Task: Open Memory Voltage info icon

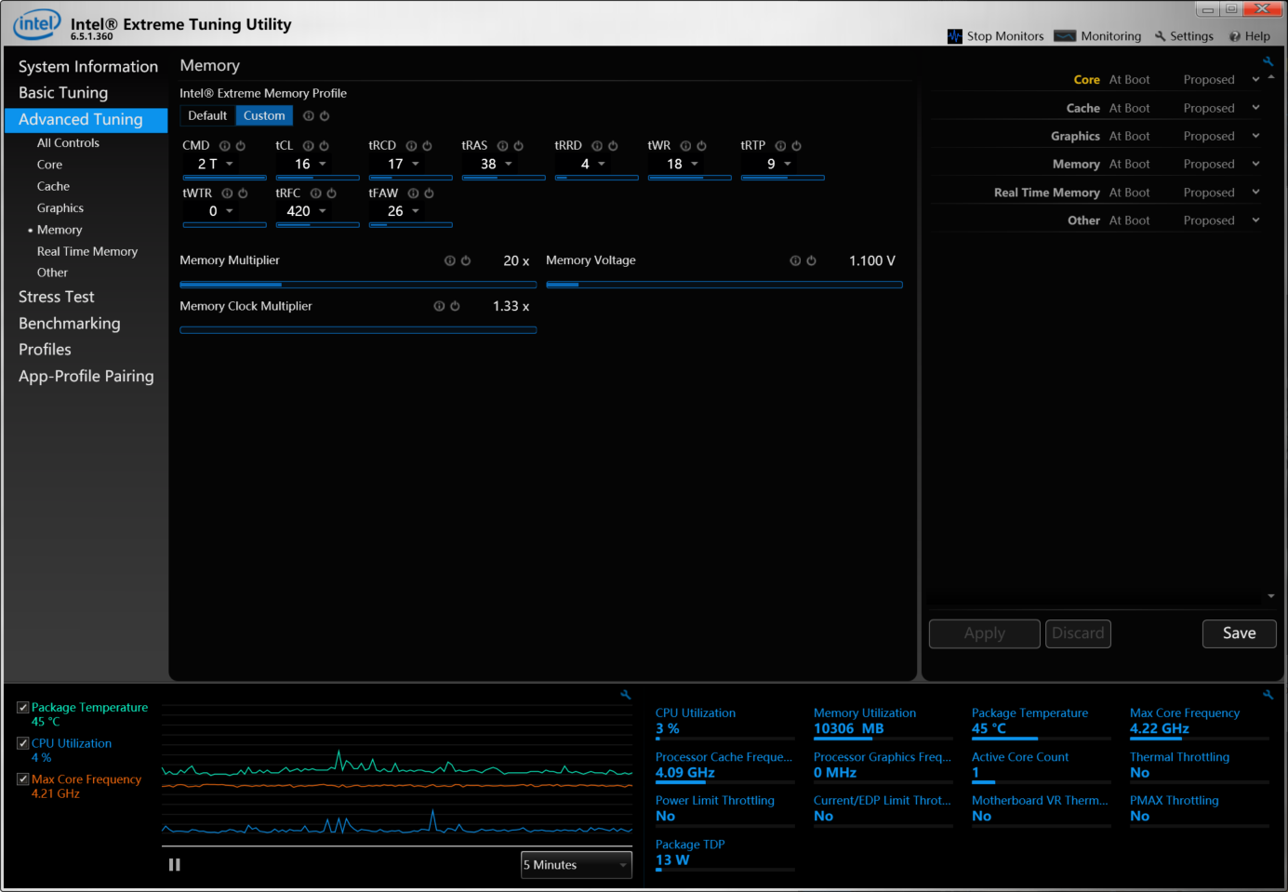Action: [795, 261]
